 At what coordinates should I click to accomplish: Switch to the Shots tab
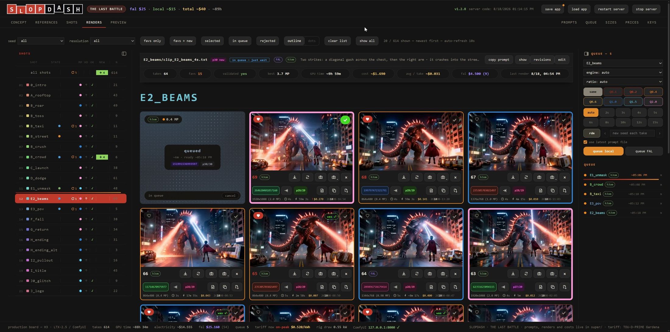tap(72, 22)
